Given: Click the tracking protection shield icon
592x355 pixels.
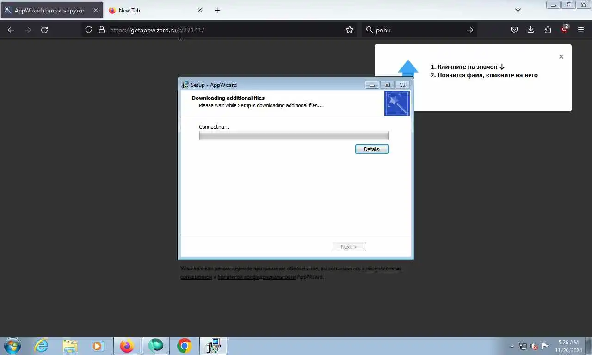Looking at the screenshot, I should click(89, 30).
